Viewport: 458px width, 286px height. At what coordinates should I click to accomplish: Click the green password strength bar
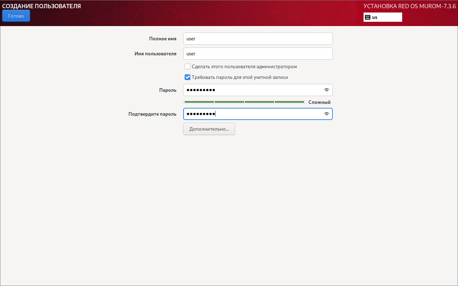pyautogui.click(x=244, y=102)
